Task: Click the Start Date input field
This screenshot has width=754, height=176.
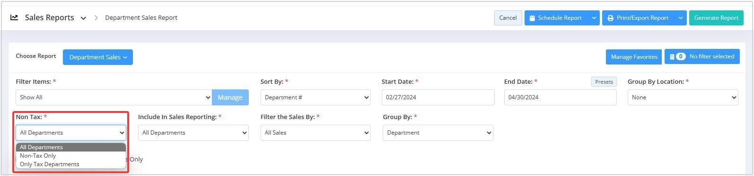Action: [x=438, y=97]
